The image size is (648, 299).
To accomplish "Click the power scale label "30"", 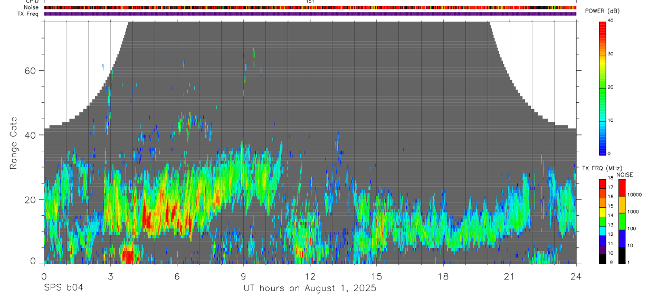I will [x=611, y=54].
